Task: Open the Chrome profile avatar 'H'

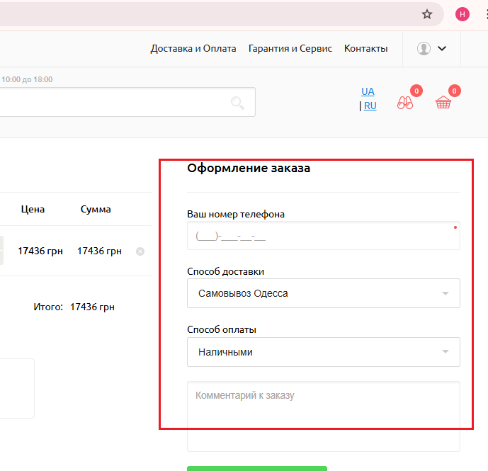Action: point(463,14)
